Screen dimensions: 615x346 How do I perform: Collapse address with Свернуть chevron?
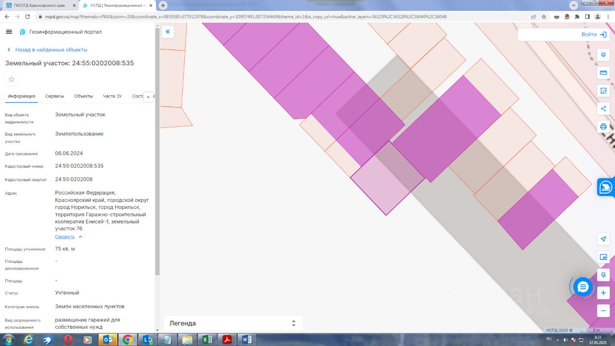click(x=80, y=237)
